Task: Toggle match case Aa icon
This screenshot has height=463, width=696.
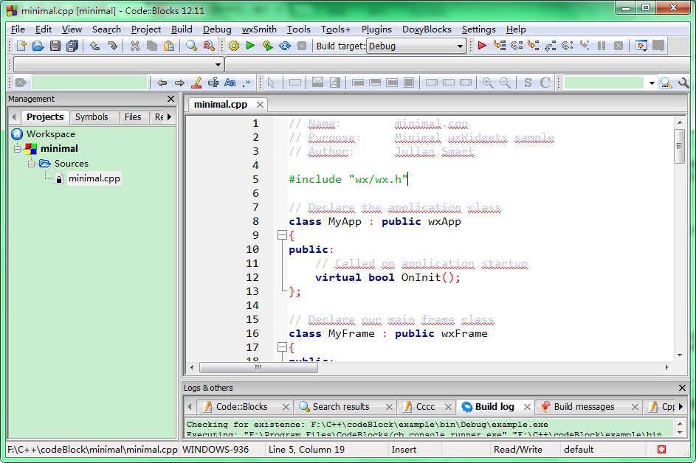Action: point(230,83)
